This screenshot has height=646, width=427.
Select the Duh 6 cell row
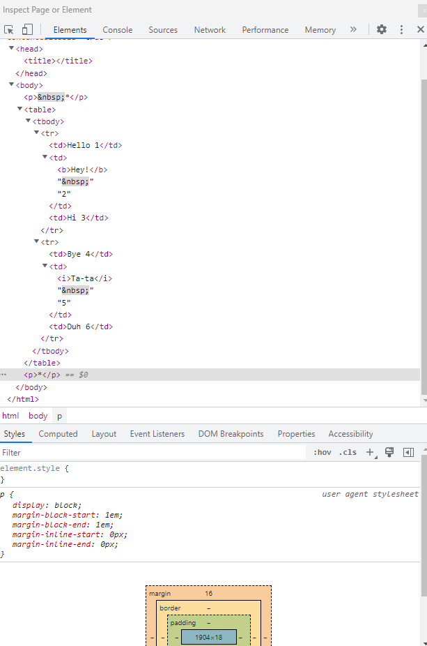(81, 326)
